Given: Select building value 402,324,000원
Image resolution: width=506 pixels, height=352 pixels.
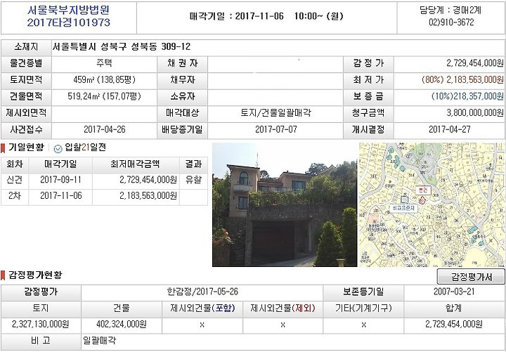Looking at the screenshot, I should pos(122,325).
